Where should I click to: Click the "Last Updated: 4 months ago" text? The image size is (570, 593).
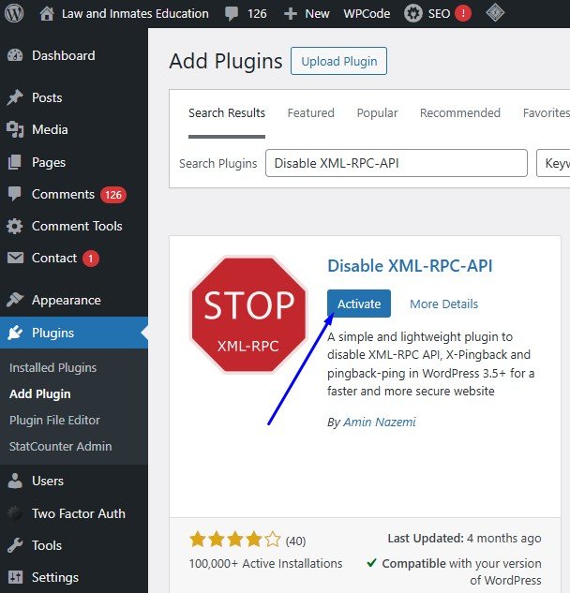point(464,539)
